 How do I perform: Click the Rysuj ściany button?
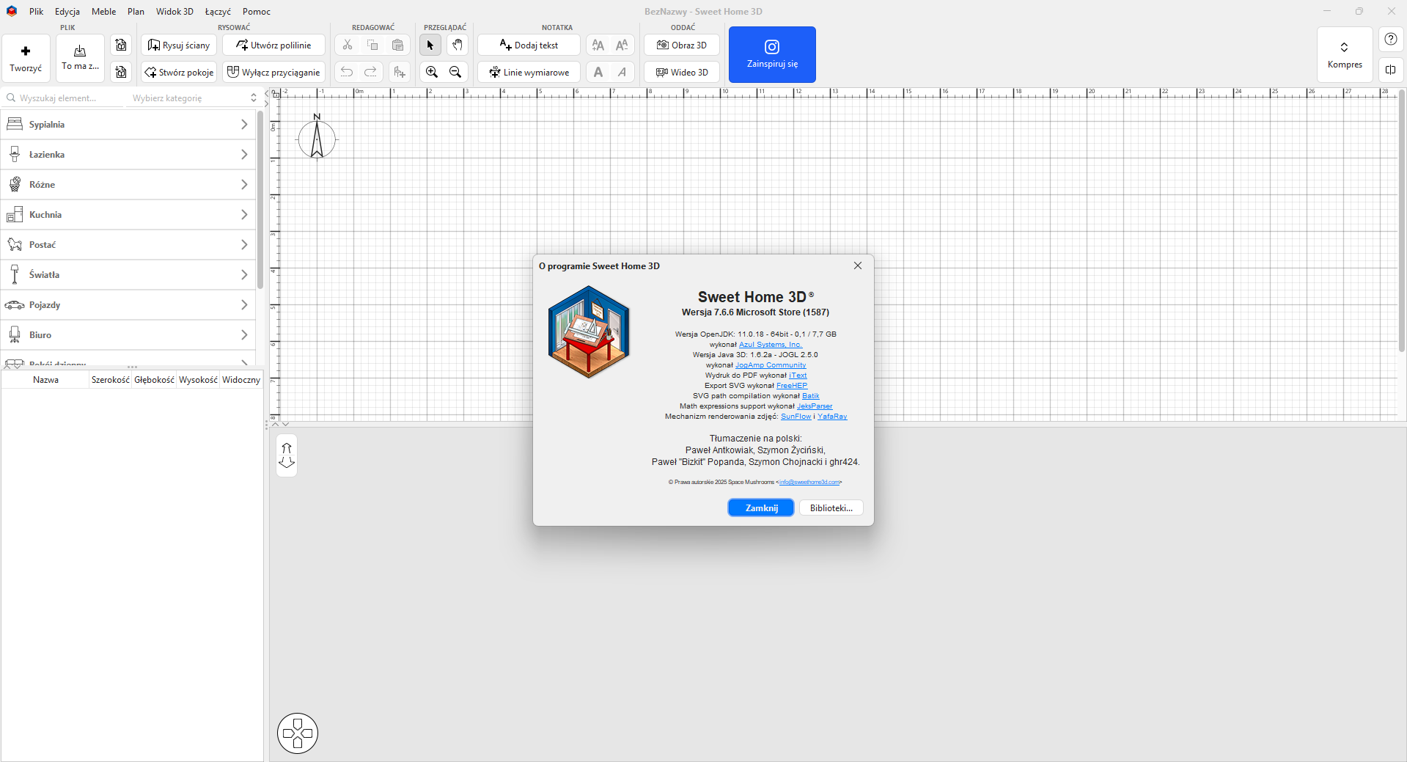[179, 45]
